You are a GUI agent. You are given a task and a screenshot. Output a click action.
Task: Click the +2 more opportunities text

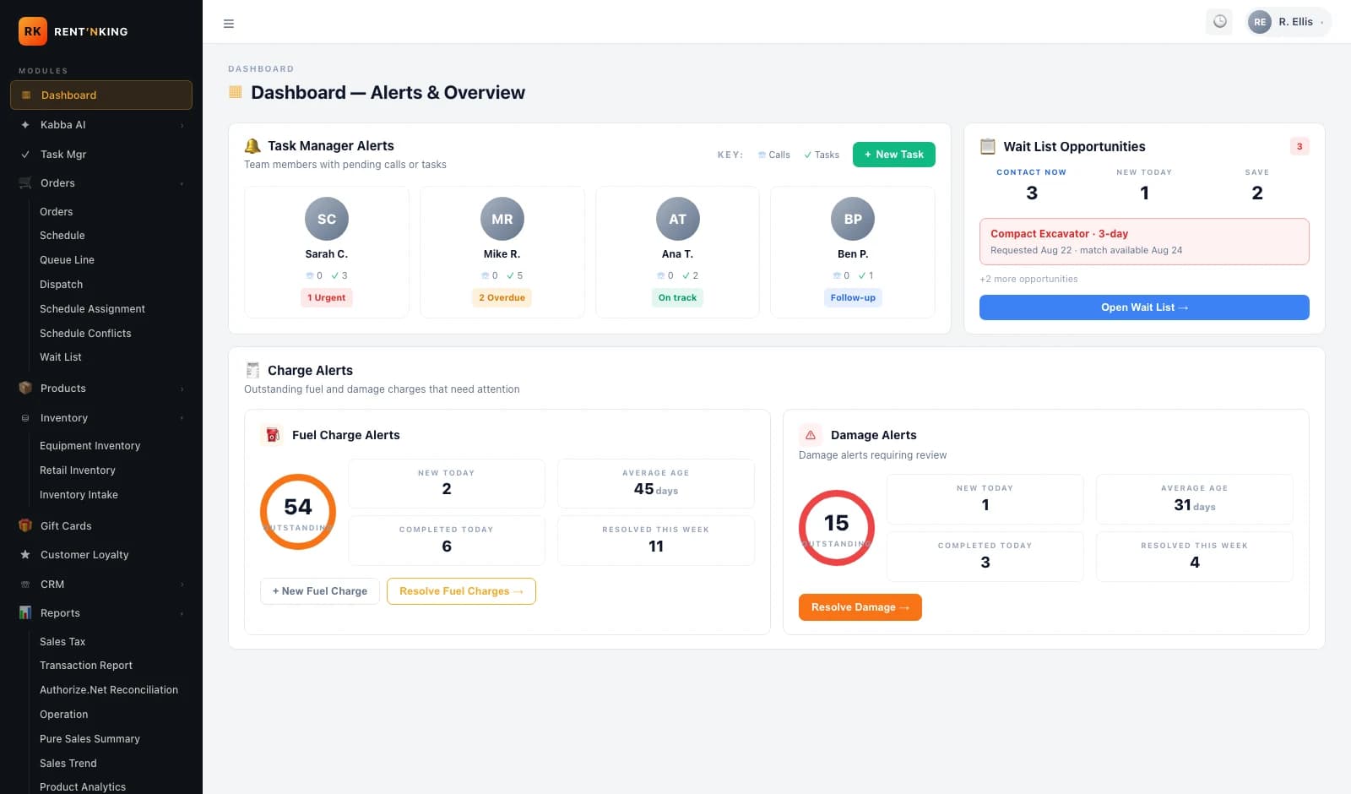pyautogui.click(x=1028, y=280)
